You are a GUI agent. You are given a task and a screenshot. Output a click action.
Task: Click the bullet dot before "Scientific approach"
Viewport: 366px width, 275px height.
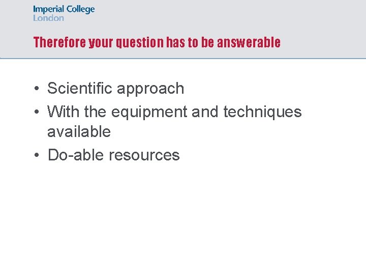point(37,89)
